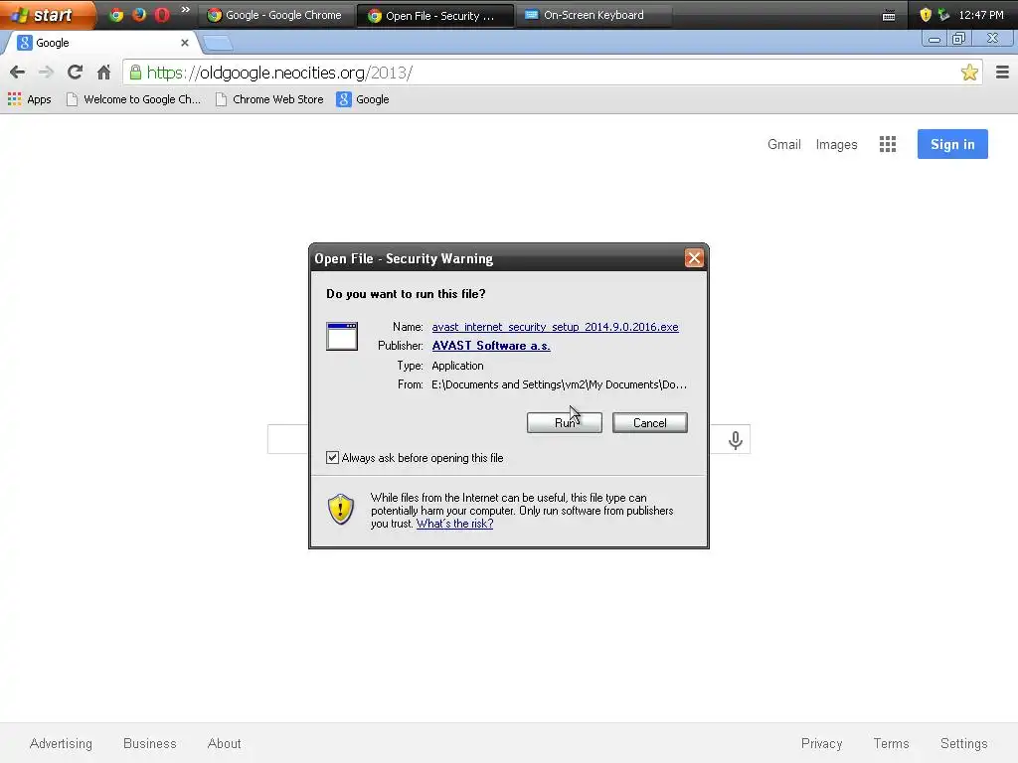Click Cancel in the security warning dialog

coord(649,423)
